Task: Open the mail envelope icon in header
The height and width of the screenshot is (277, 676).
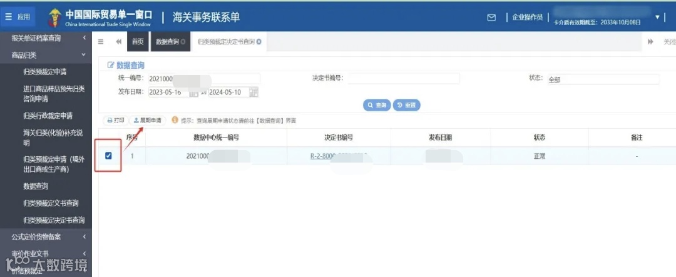Action: tap(491, 18)
